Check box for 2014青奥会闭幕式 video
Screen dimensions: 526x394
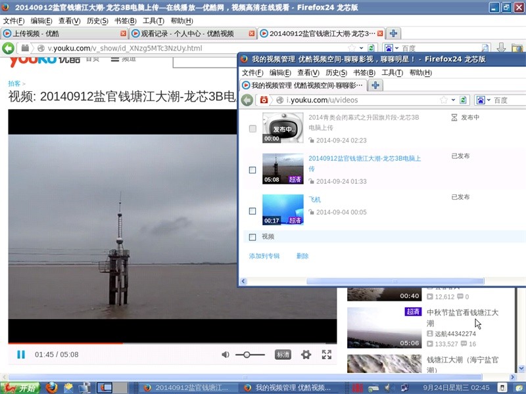click(x=252, y=129)
